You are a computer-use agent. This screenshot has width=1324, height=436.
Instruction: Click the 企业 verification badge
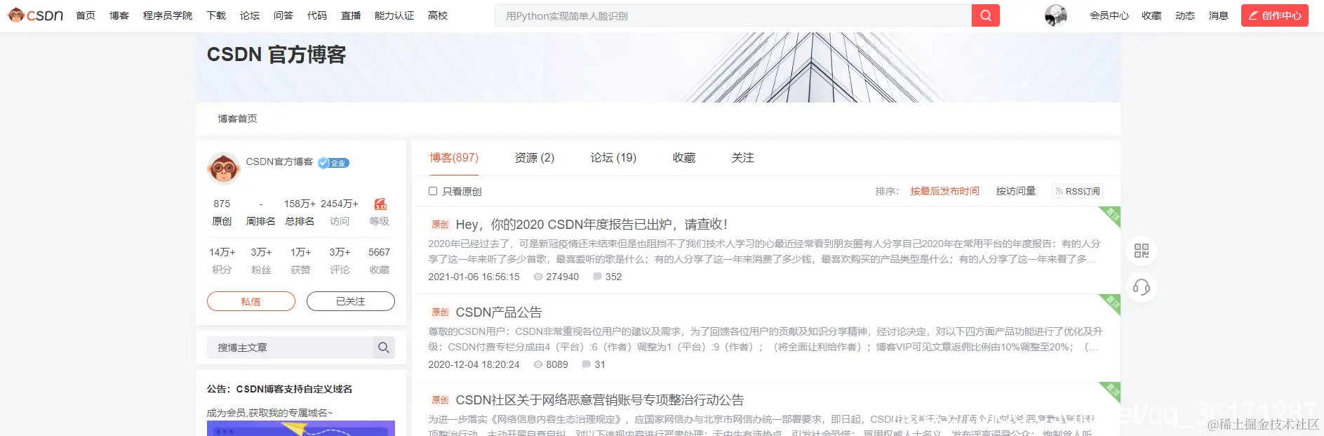point(334,163)
